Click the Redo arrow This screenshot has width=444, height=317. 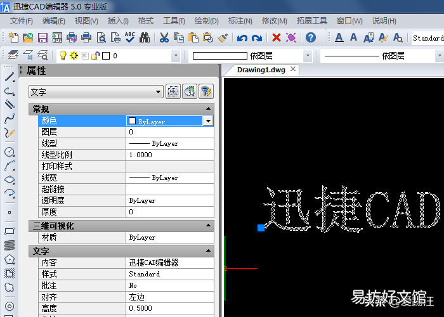pyautogui.click(x=257, y=37)
